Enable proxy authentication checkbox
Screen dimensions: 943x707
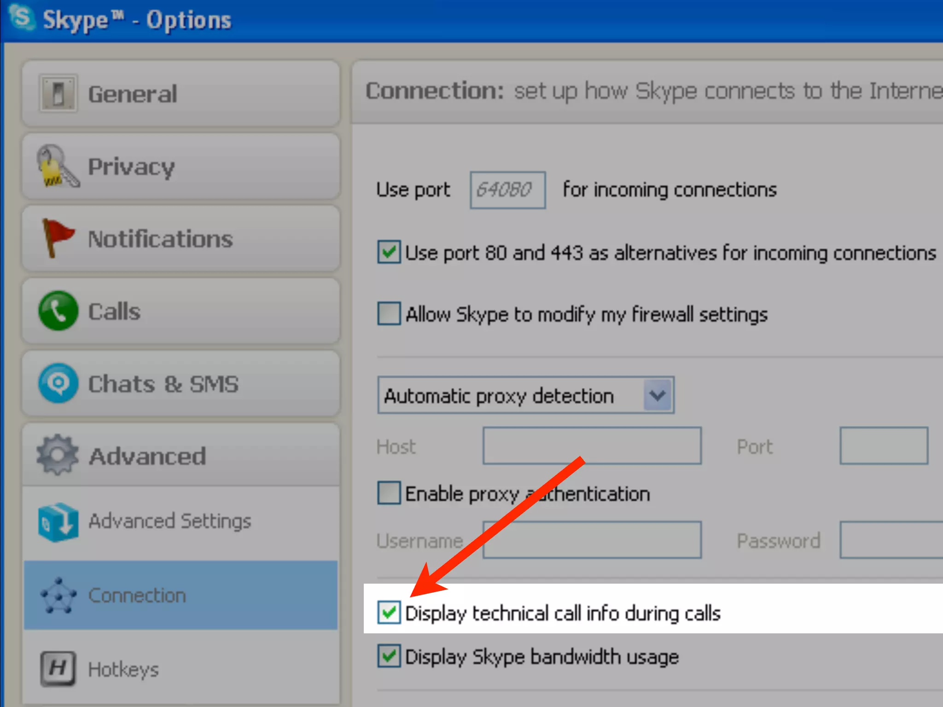point(389,493)
